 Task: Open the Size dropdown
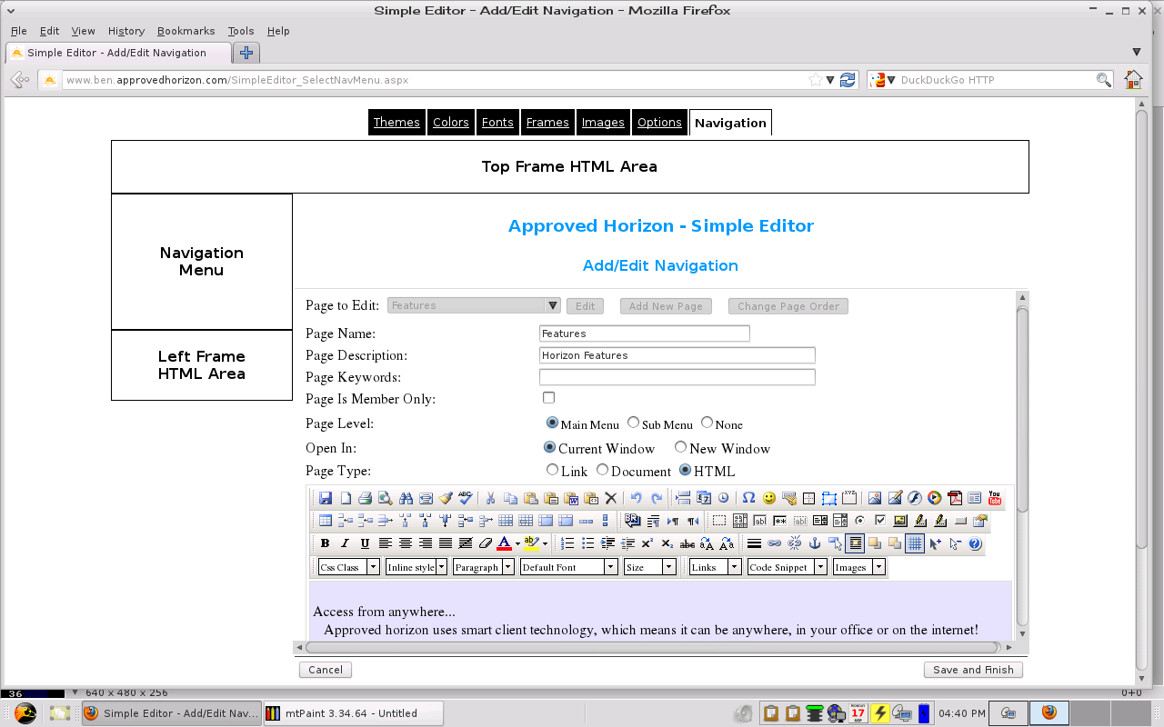[x=650, y=566]
